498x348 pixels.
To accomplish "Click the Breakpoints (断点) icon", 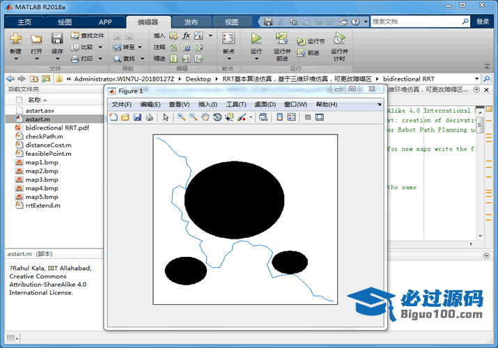I will tap(228, 38).
